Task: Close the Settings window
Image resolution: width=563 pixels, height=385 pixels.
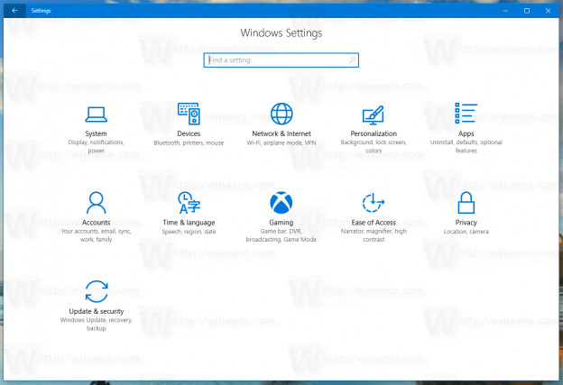Action: click(548, 11)
